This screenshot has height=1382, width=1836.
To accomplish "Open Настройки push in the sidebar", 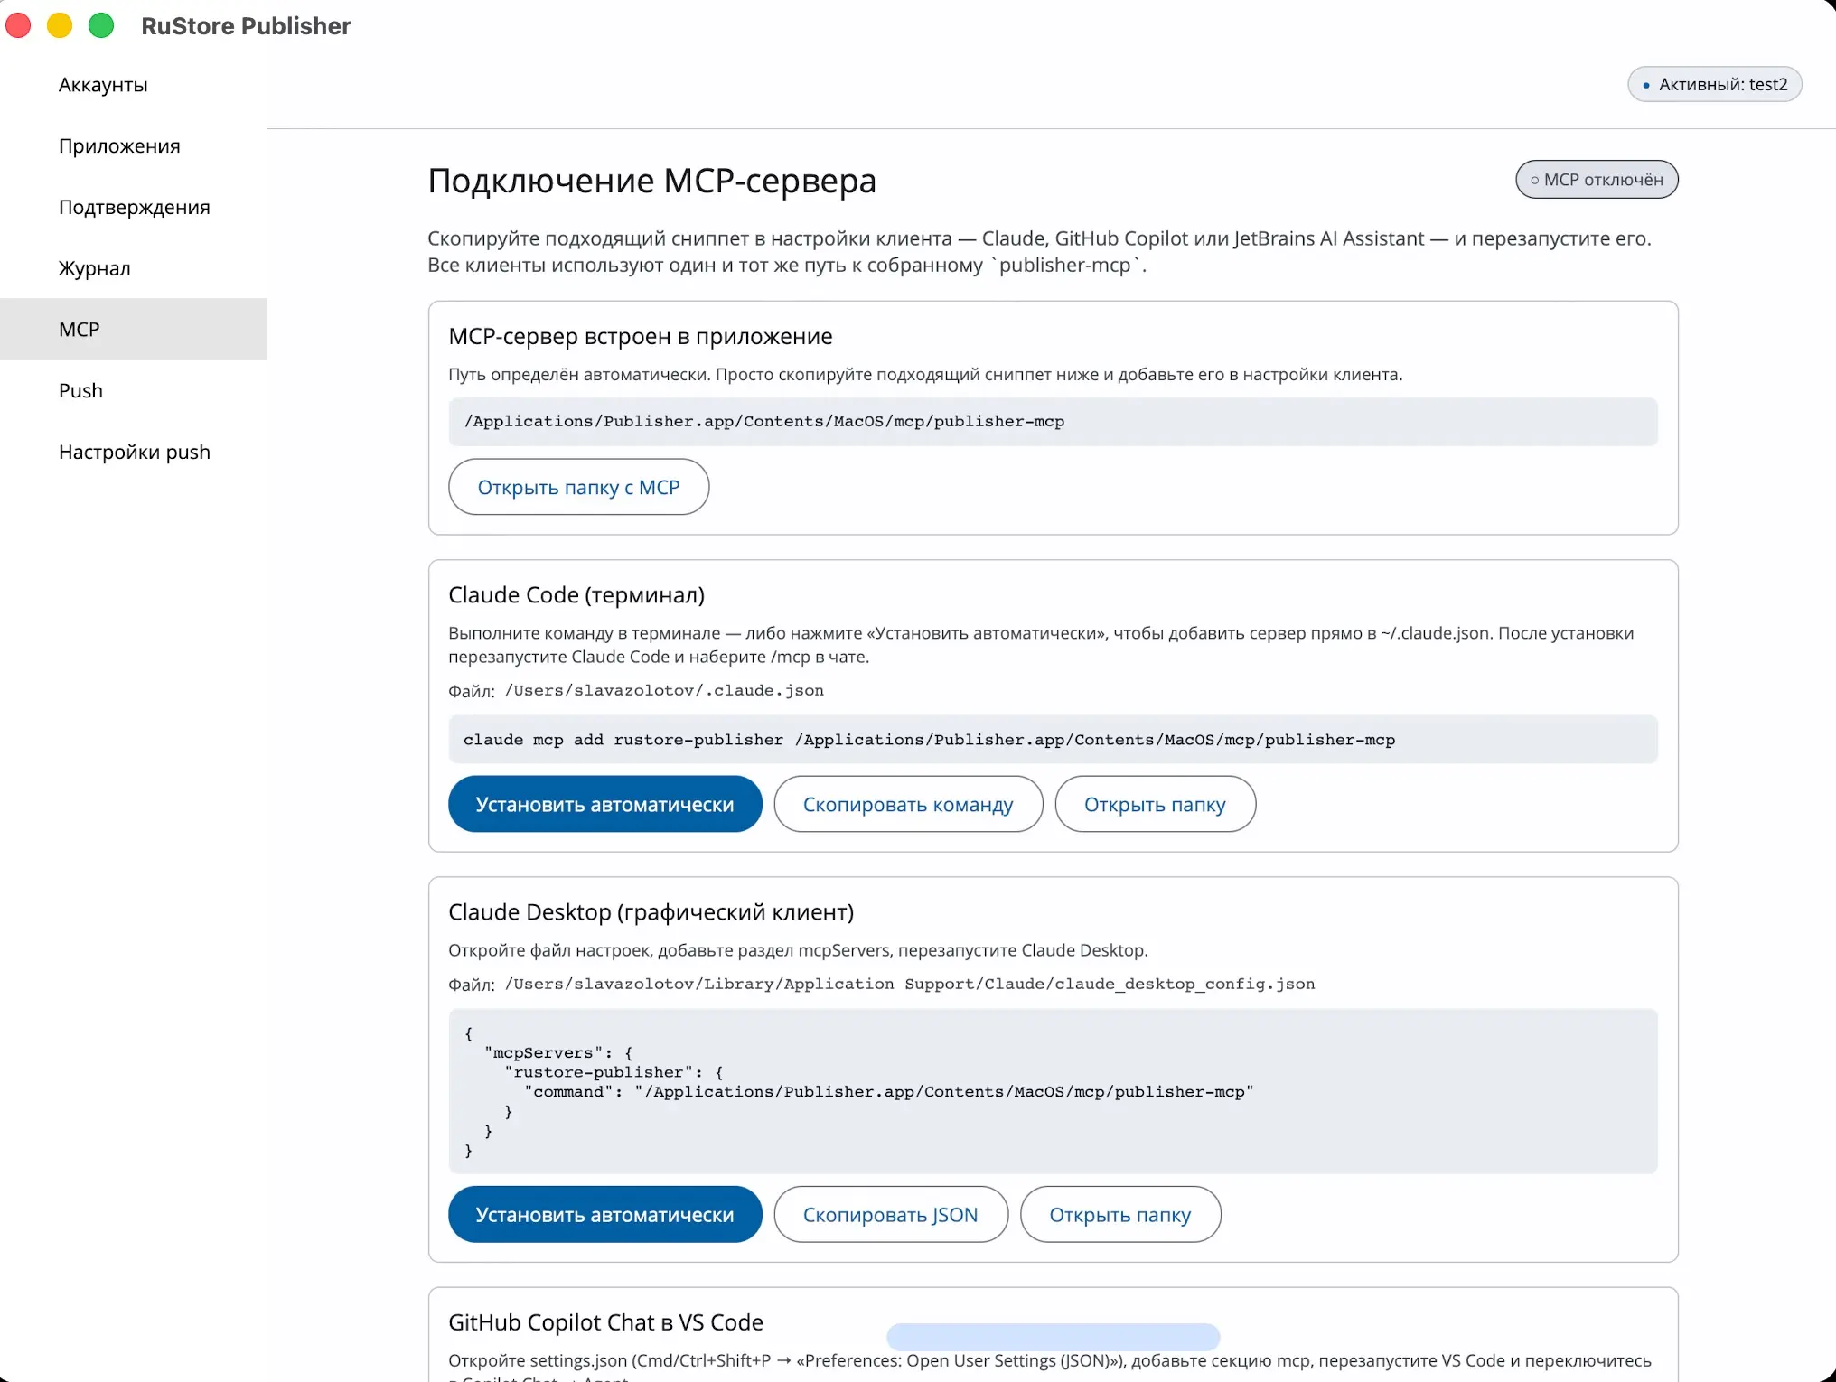I will pos(134,452).
